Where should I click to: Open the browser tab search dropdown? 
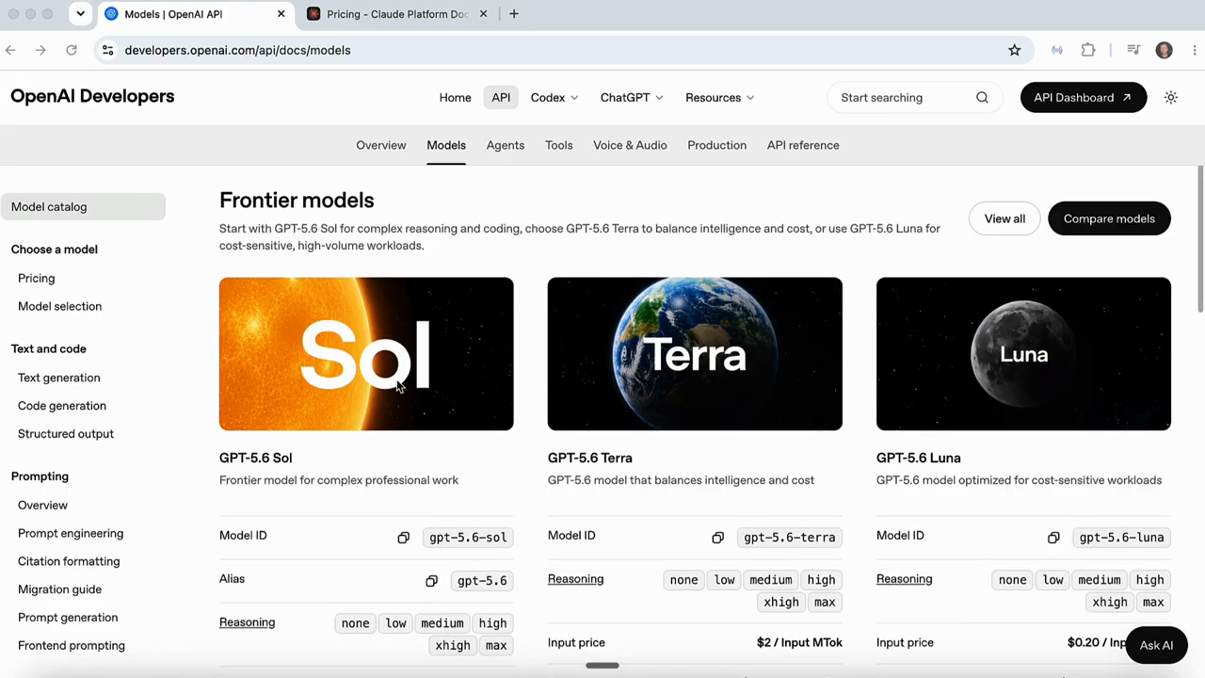[80, 14]
